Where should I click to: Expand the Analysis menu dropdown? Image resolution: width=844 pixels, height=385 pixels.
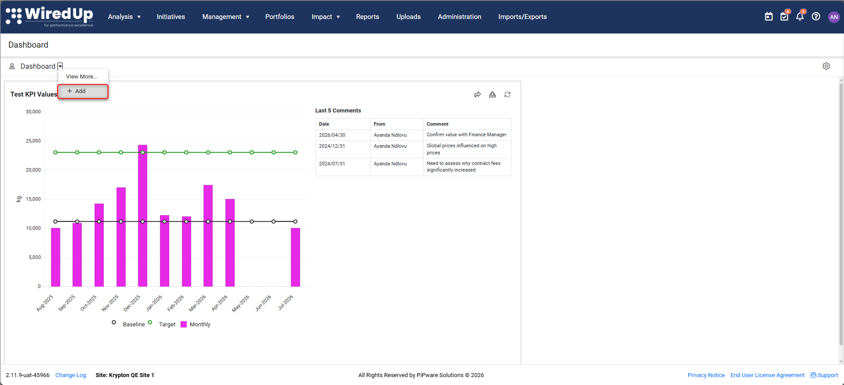[x=124, y=17]
